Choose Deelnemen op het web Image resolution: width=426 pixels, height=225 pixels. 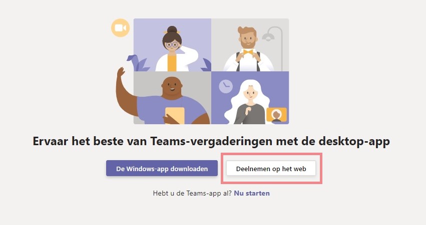pyautogui.click(x=271, y=169)
